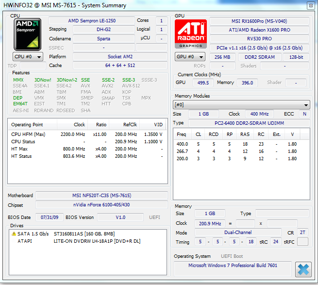Click the Codename Sparta field
This screenshot has width=318, height=285.
103,38
